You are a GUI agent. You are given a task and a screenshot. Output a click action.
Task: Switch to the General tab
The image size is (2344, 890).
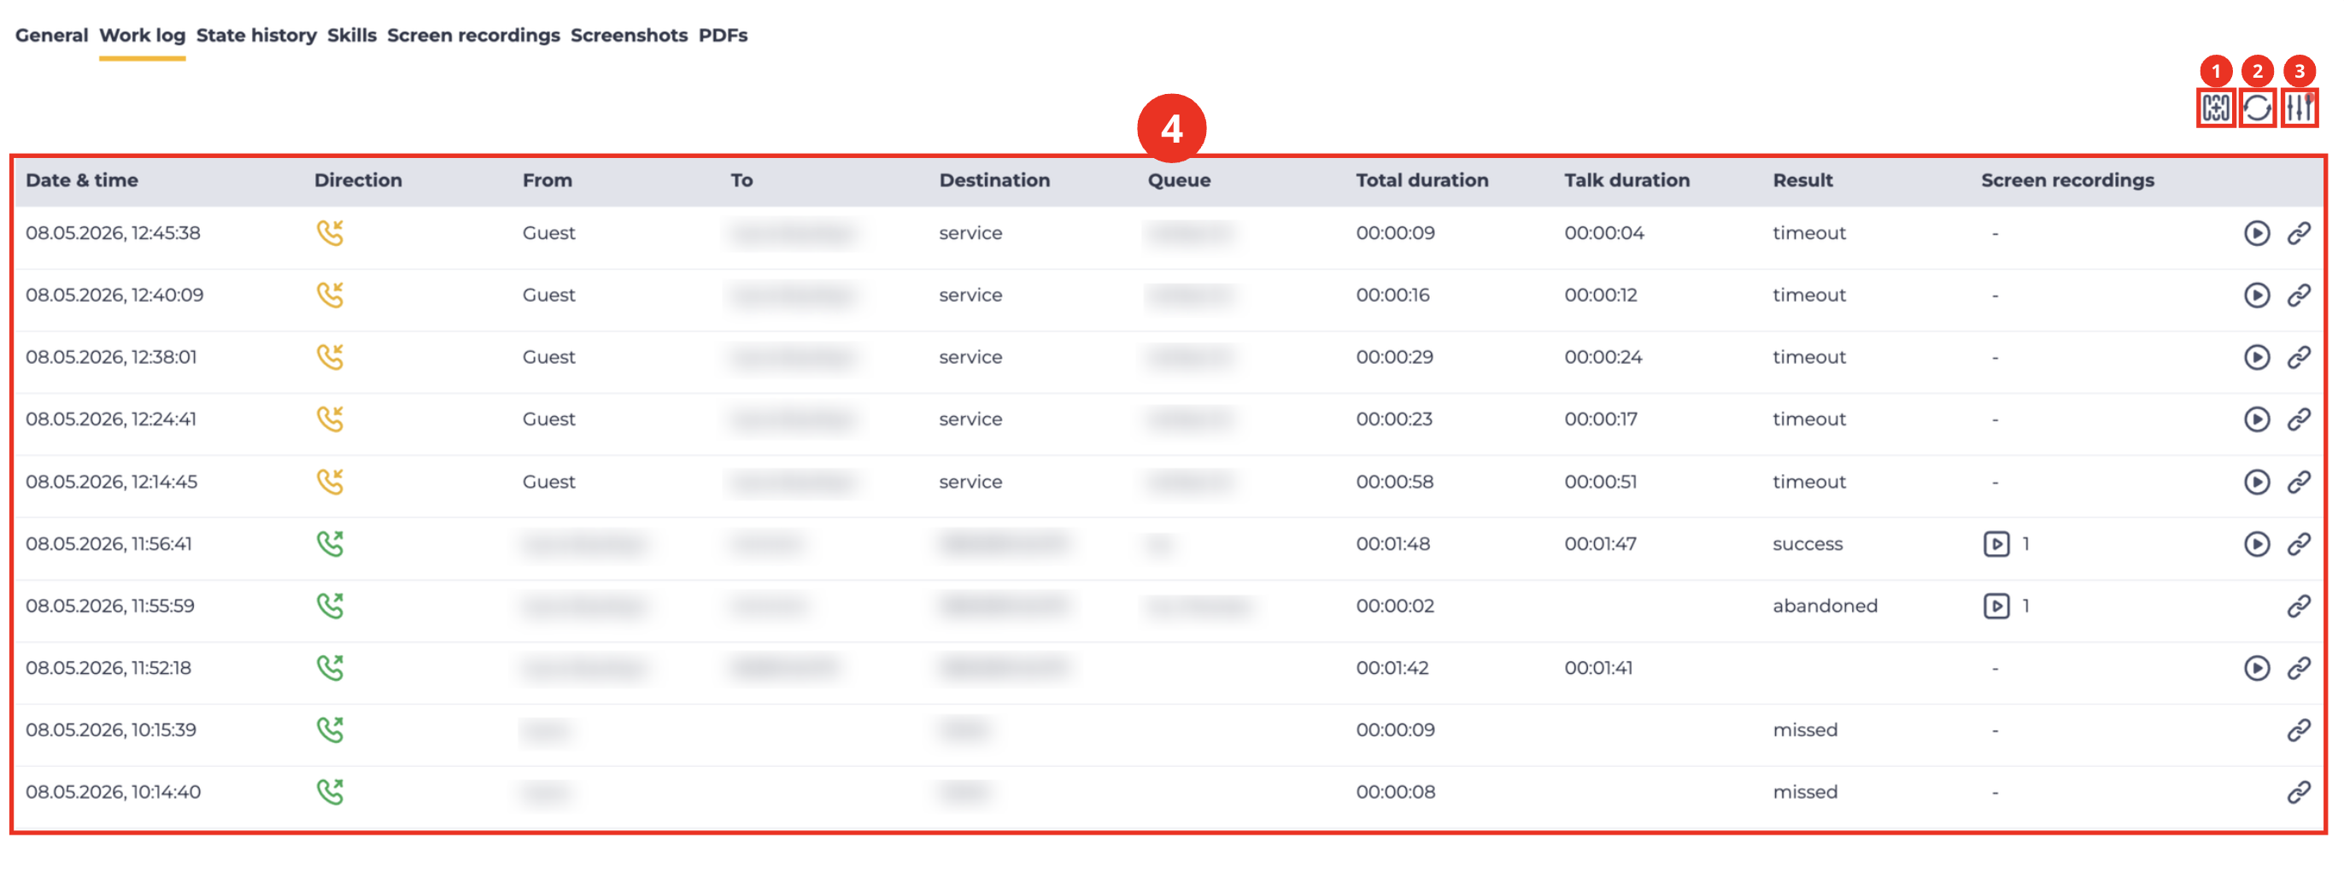point(52,36)
